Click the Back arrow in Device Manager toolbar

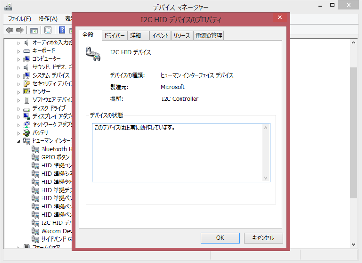click(x=9, y=30)
